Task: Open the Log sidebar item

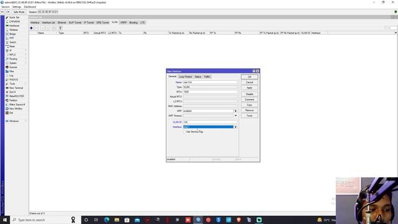Action: (x=11, y=75)
